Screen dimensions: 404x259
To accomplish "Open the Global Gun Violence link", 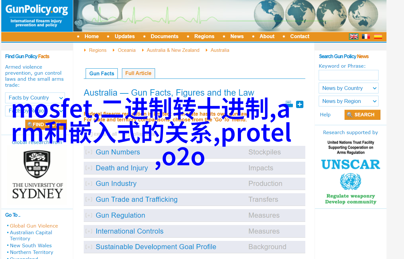I will point(34,226).
